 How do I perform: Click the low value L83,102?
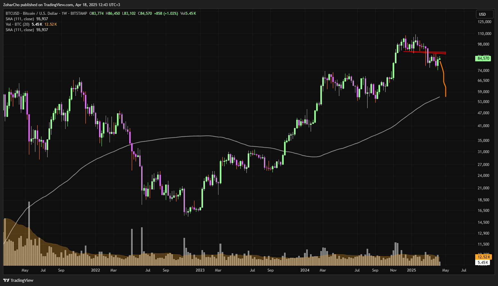pos(129,13)
